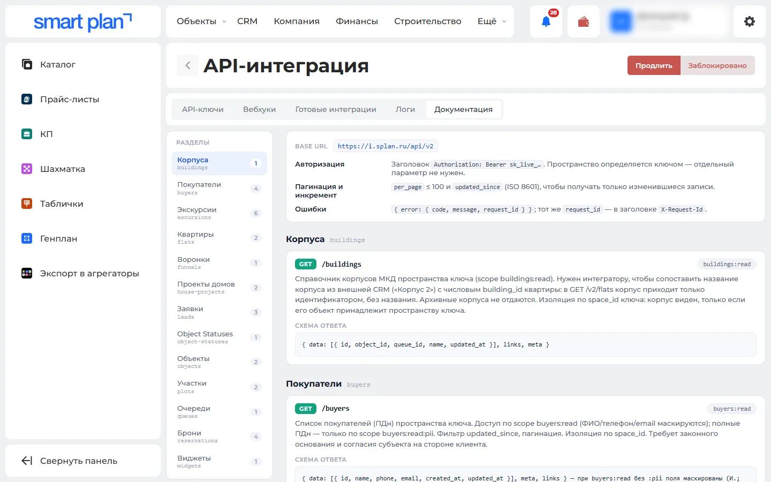Select the Очереди section
Viewport: 771px width, 482px height.
click(x=220, y=412)
